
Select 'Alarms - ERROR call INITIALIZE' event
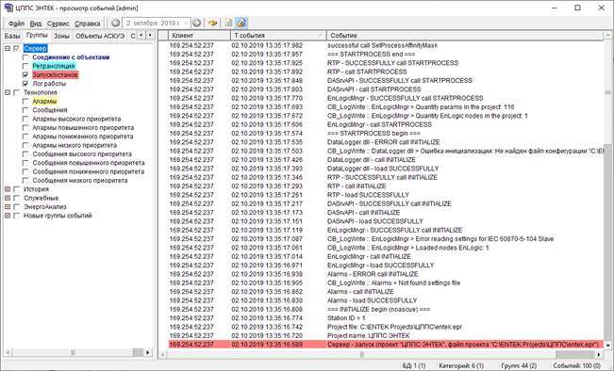click(386, 274)
